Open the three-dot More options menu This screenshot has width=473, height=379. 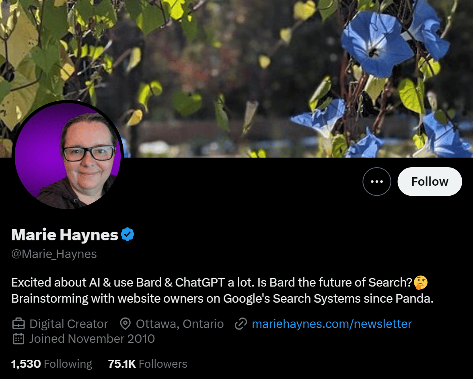(x=377, y=182)
